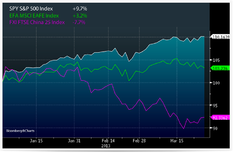The image size is (234, 152).
Task: Select the EFA MSCI EAFE Index legend label
Action: [x=34, y=16]
